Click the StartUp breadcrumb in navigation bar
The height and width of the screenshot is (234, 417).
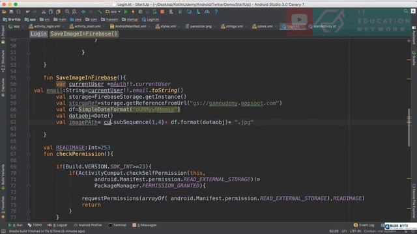click(x=12, y=19)
